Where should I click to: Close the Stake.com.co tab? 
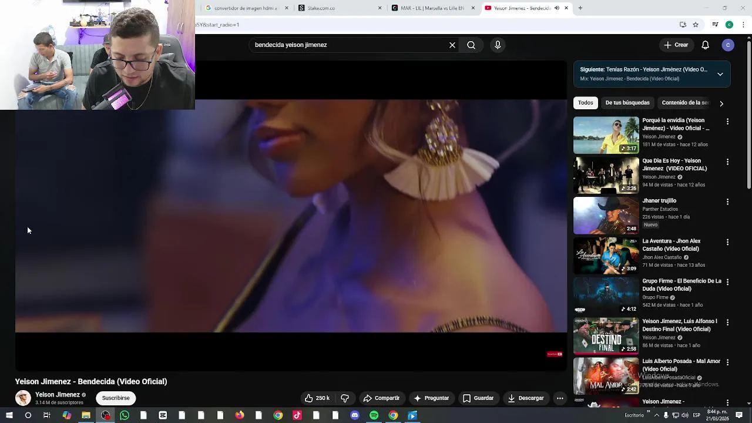pos(380,8)
